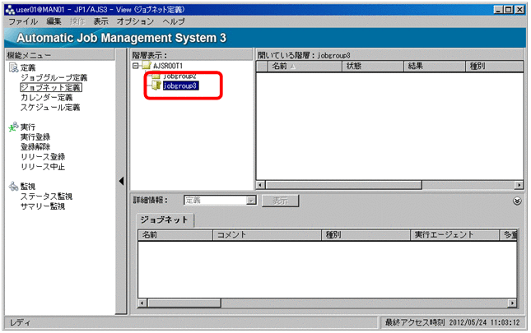Open the 表示 menu

pos(101,21)
